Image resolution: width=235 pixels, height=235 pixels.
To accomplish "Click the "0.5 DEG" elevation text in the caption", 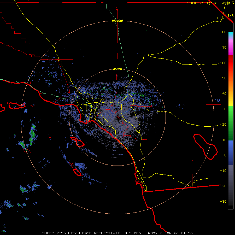I will pyautogui.click(x=133, y=233).
